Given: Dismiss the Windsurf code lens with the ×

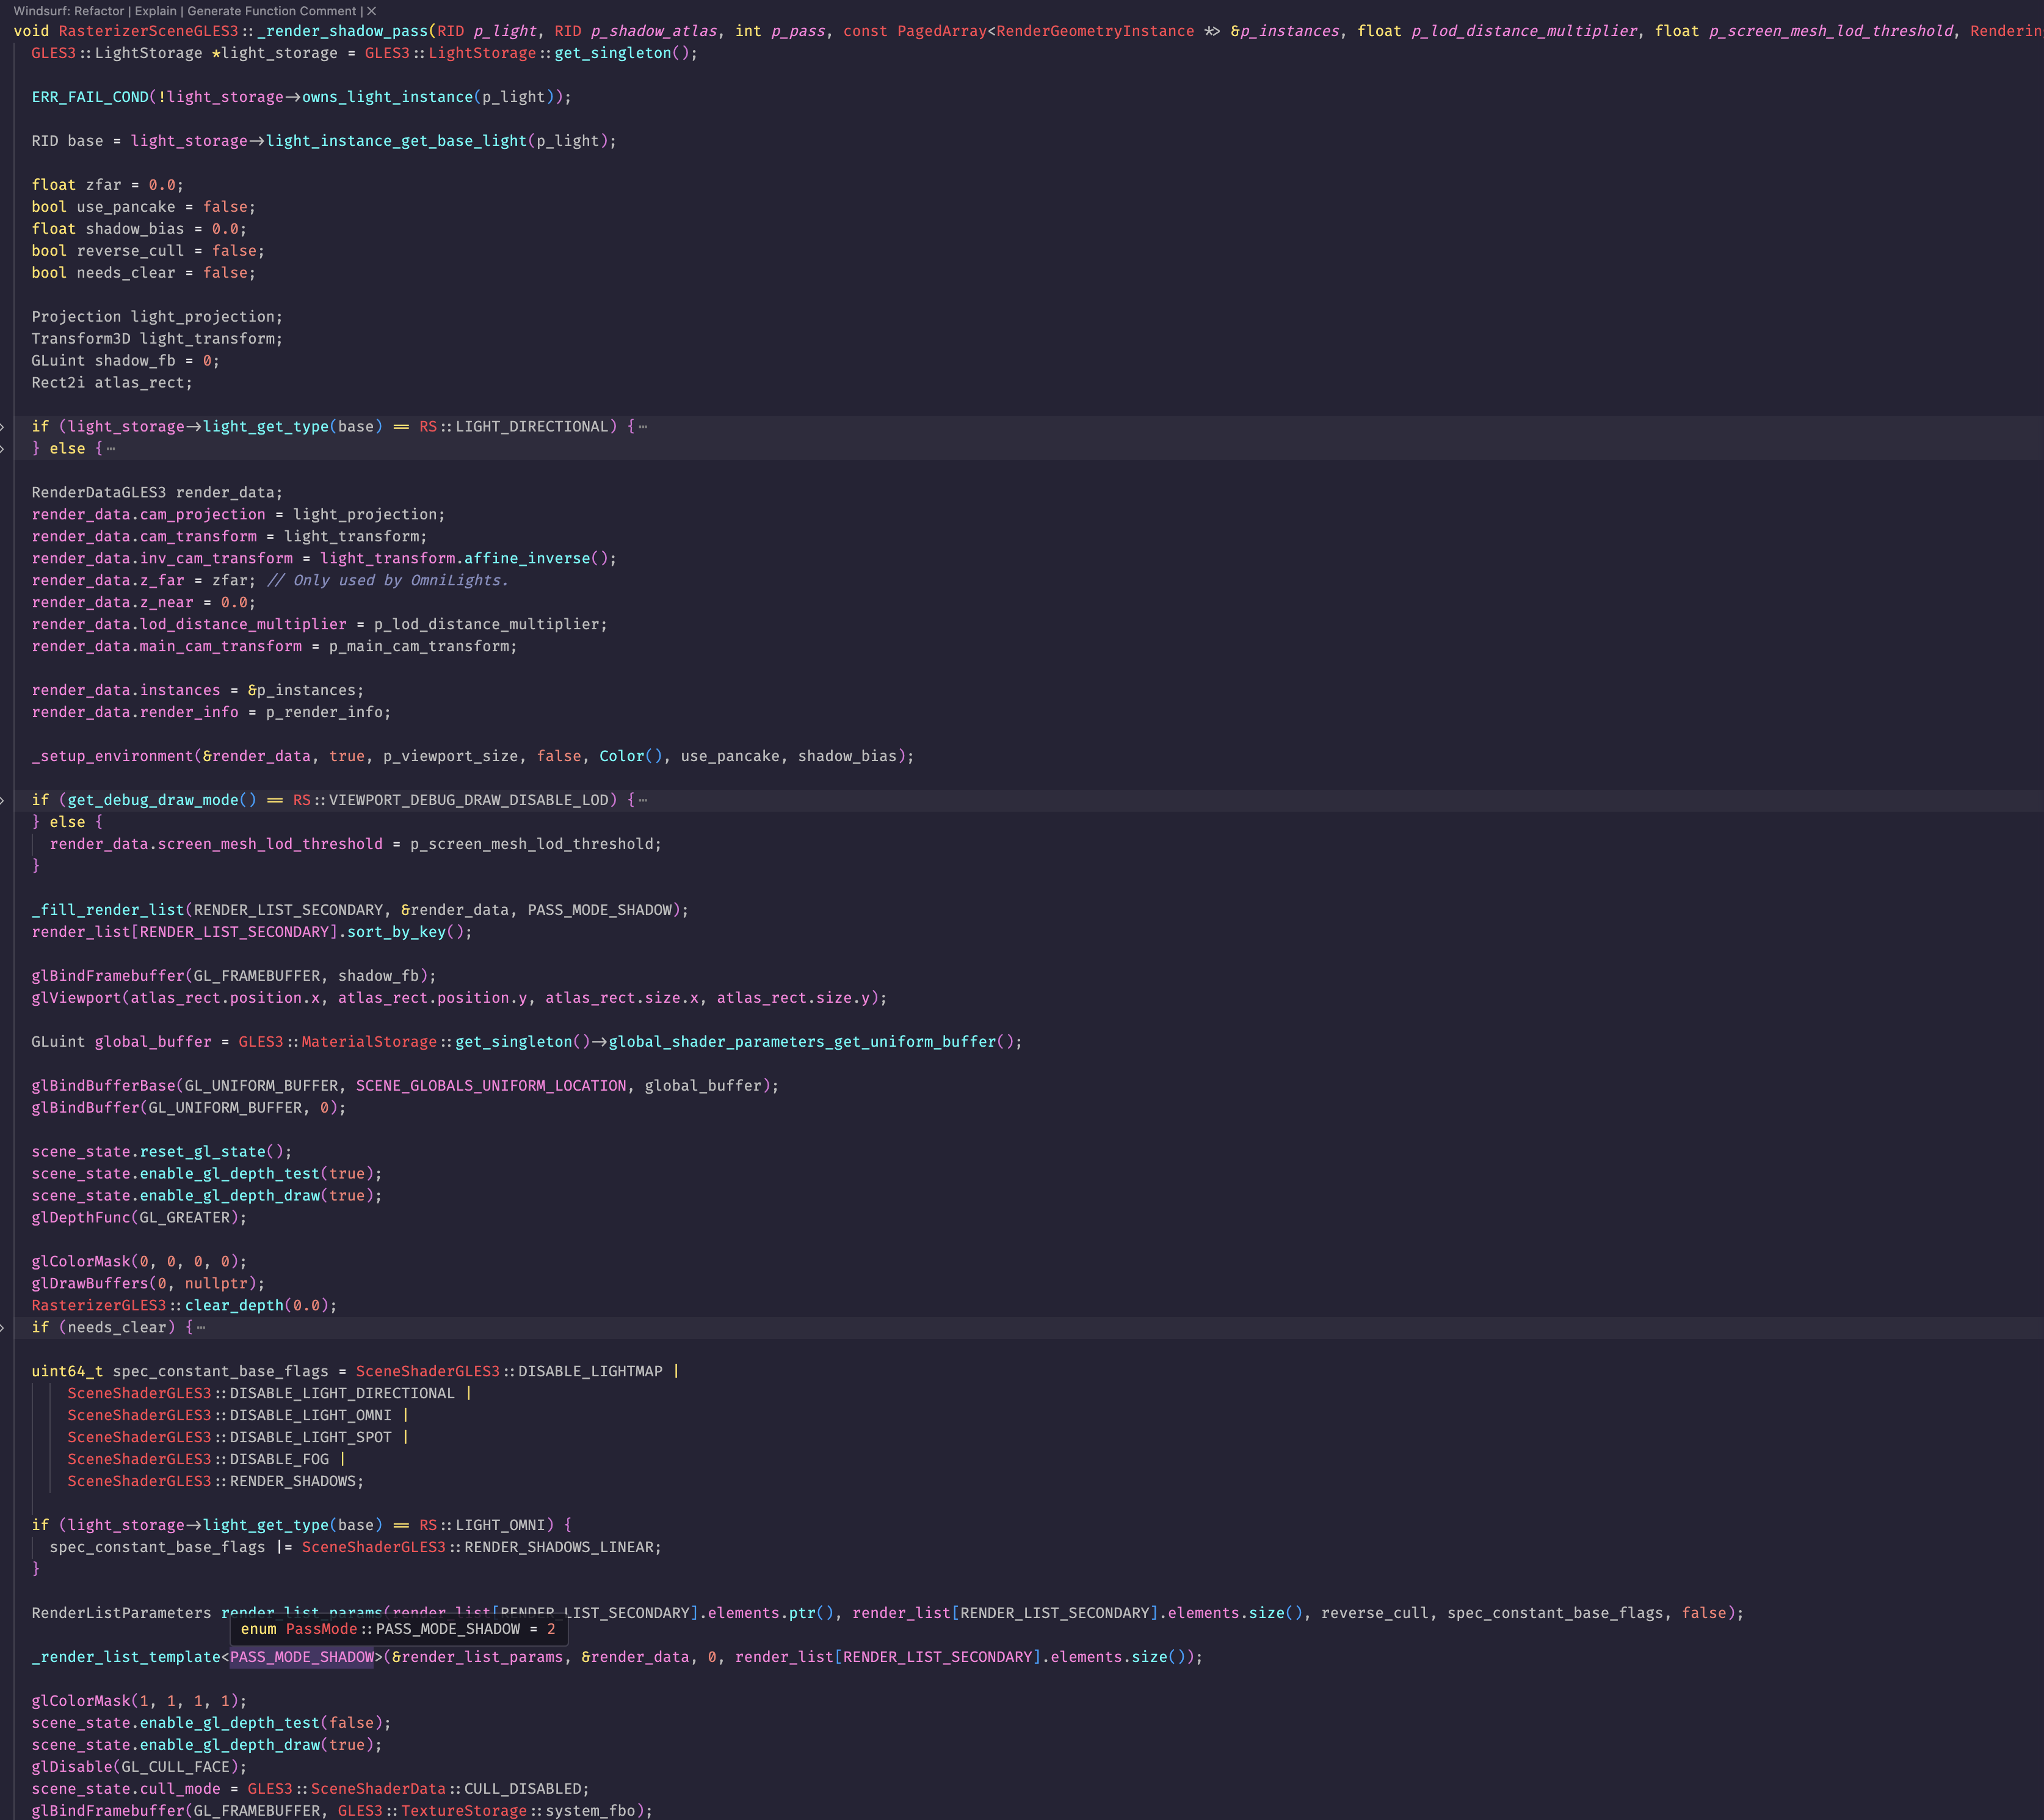Looking at the screenshot, I should (370, 11).
